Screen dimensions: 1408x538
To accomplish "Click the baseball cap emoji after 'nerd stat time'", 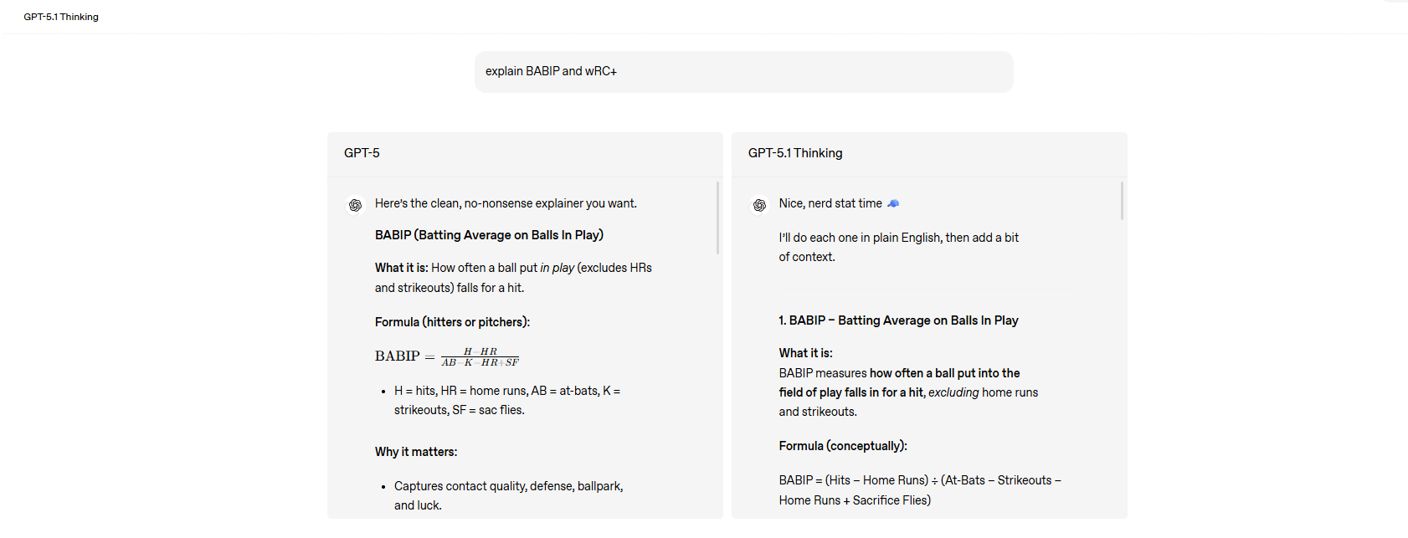I will [x=893, y=203].
